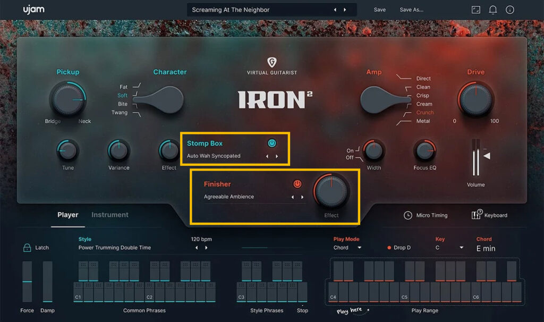
Task: Click the C2 key in Common Phrases
Action: pos(149,292)
